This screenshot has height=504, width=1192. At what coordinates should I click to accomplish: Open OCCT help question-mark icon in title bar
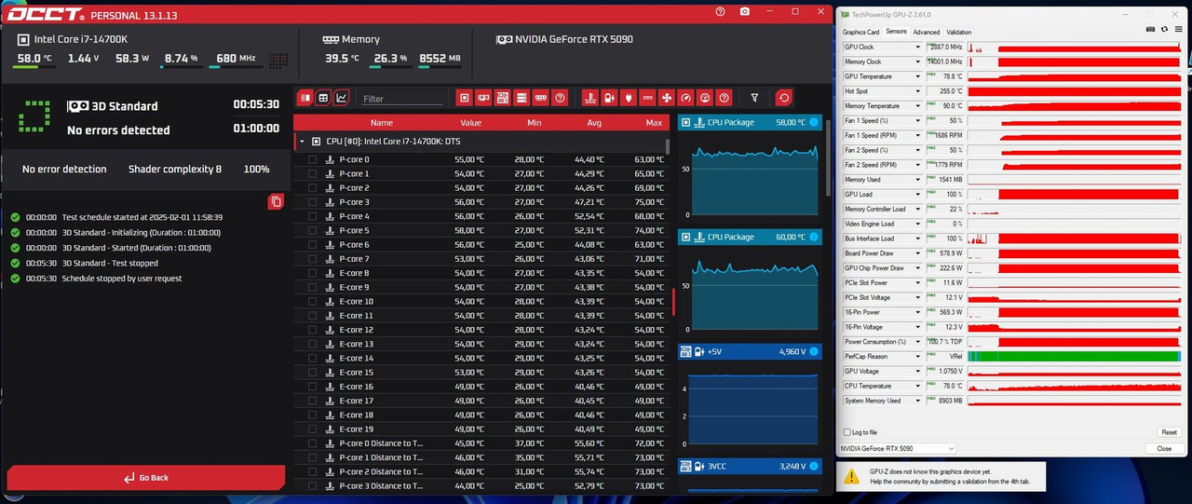720,11
